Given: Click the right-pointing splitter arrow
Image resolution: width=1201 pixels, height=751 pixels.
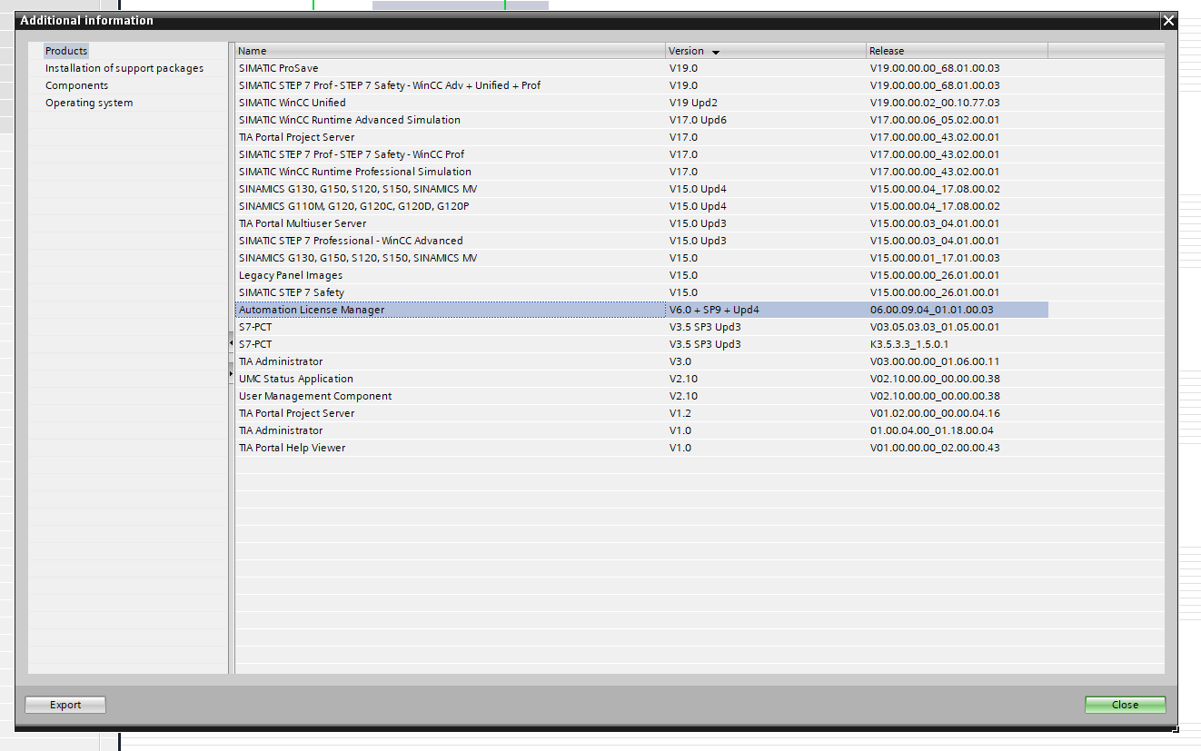Looking at the screenshot, I should click(x=231, y=373).
